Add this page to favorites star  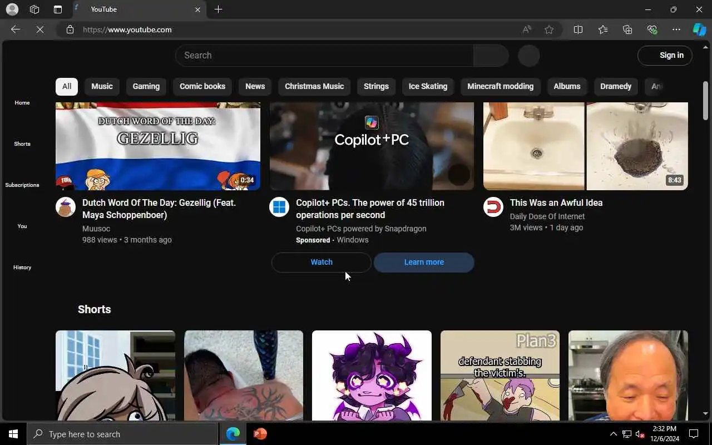coord(549,29)
